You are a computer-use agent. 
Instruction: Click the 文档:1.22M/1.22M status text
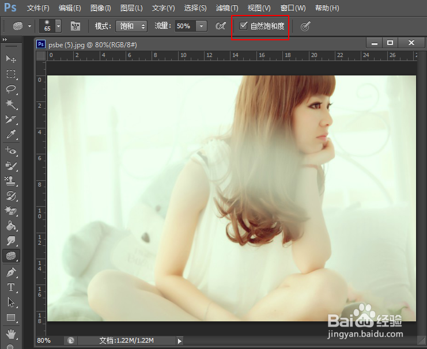pos(126,340)
